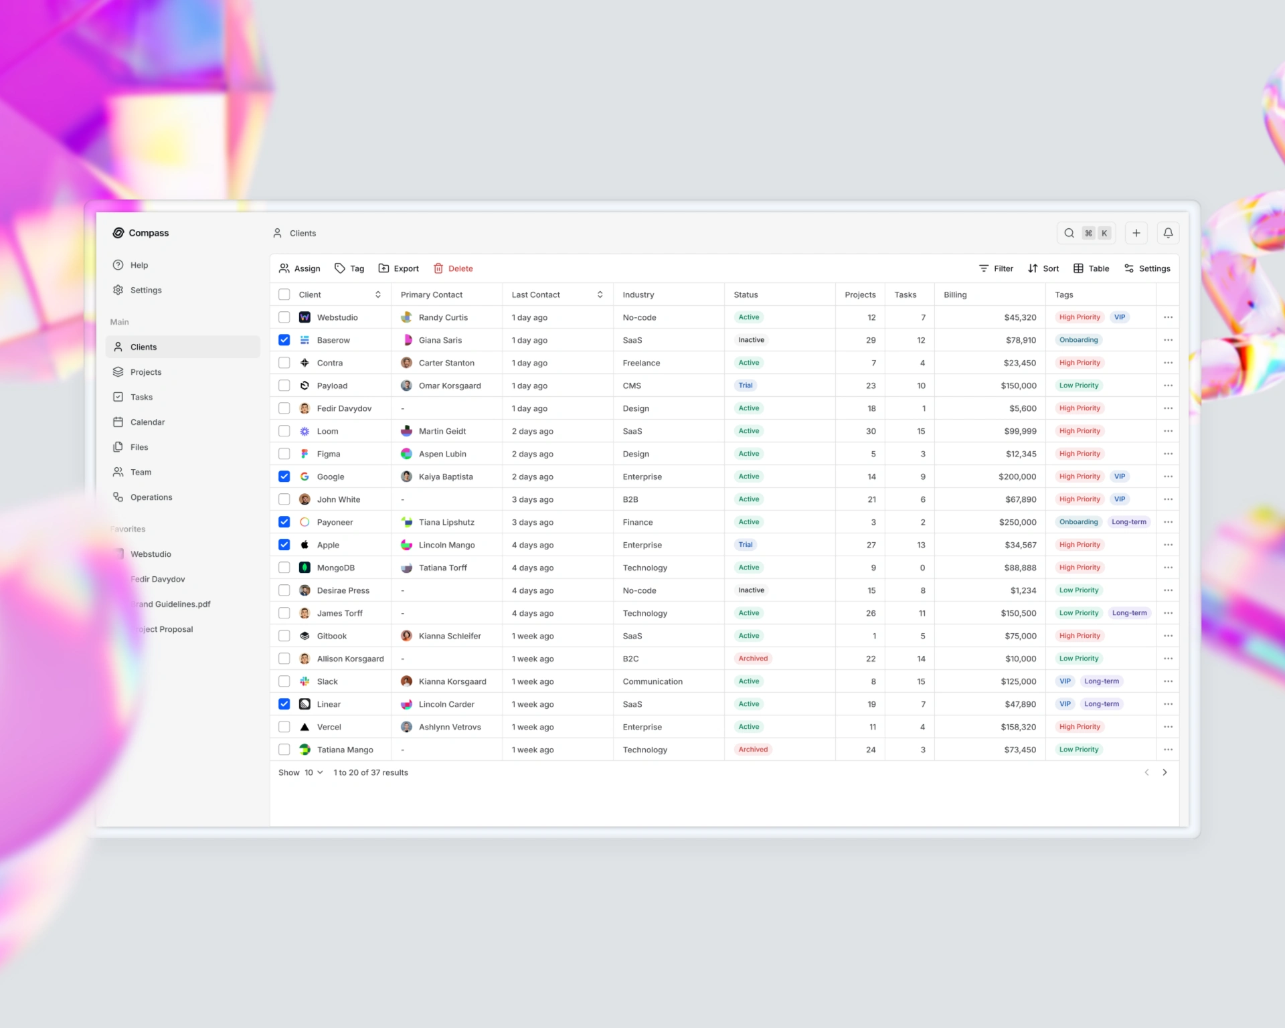Open the Show 10 rows dropdown
Viewport: 1285px width, 1028px height.
coord(313,772)
